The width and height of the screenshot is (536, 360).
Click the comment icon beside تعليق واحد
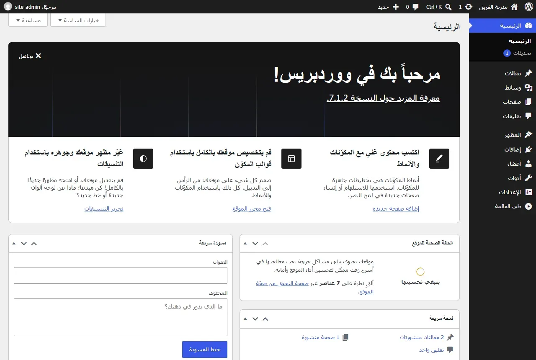pos(450,350)
